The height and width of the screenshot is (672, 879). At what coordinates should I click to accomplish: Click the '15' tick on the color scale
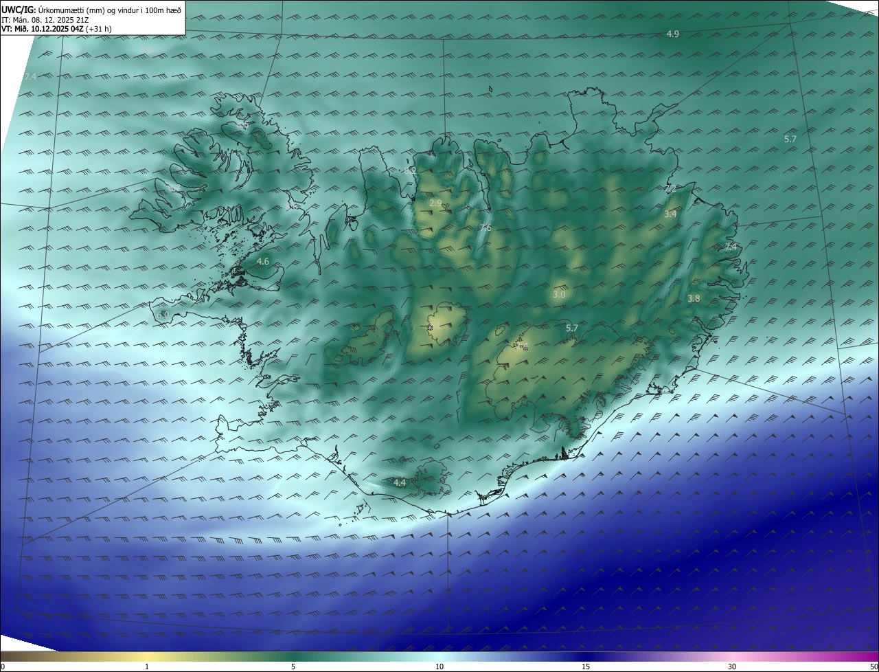tap(586, 667)
